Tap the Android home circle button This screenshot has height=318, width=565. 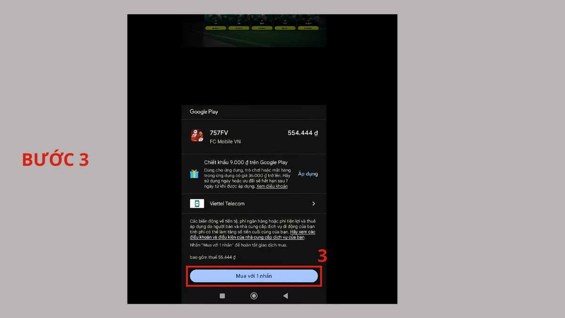click(254, 296)
